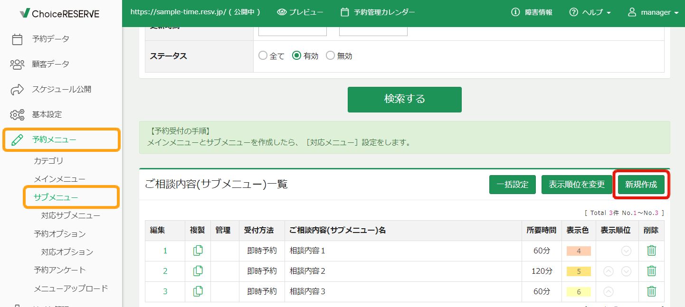Open the 障害情報 link
This screenshot has width=685, height=307.
[x=532, y=12]
